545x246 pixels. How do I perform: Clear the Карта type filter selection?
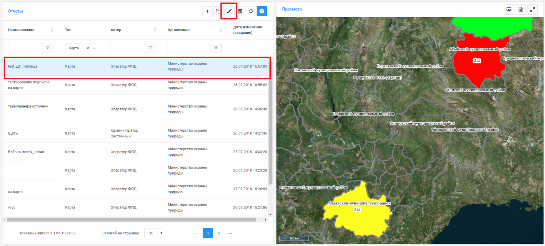[x=88, y=48]
